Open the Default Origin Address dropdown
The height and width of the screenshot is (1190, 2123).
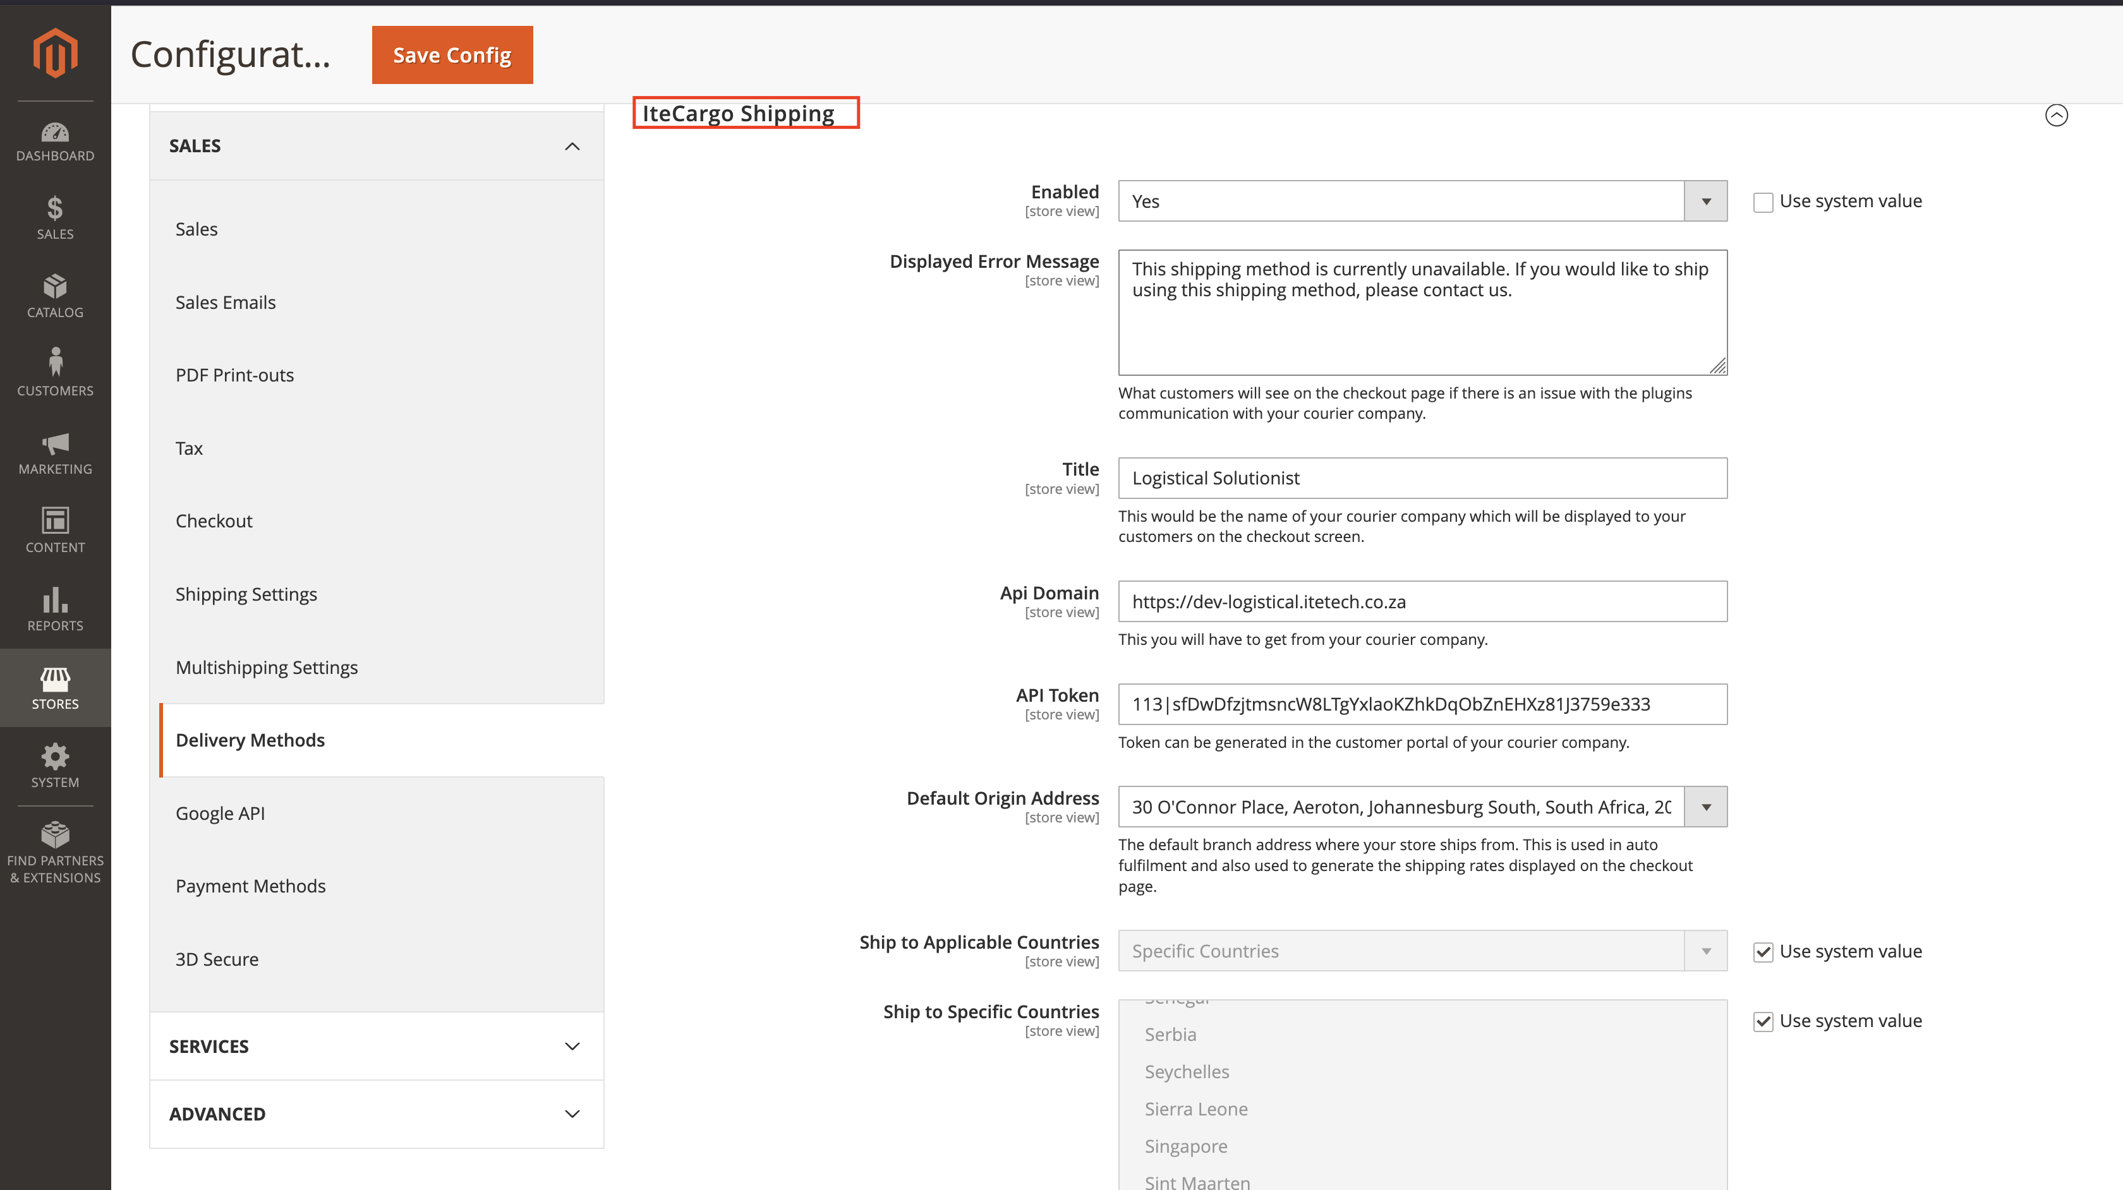click(1704, 807)
